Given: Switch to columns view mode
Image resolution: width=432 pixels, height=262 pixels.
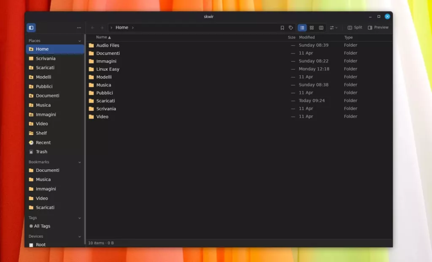Looking at the screenshot, I should click(x=321, y=27).
